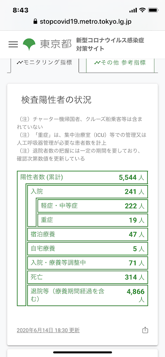This screenshot has width=165, height=357.
Task: Open the hamburger navigation menu
Action: click(x=13, y=44)
